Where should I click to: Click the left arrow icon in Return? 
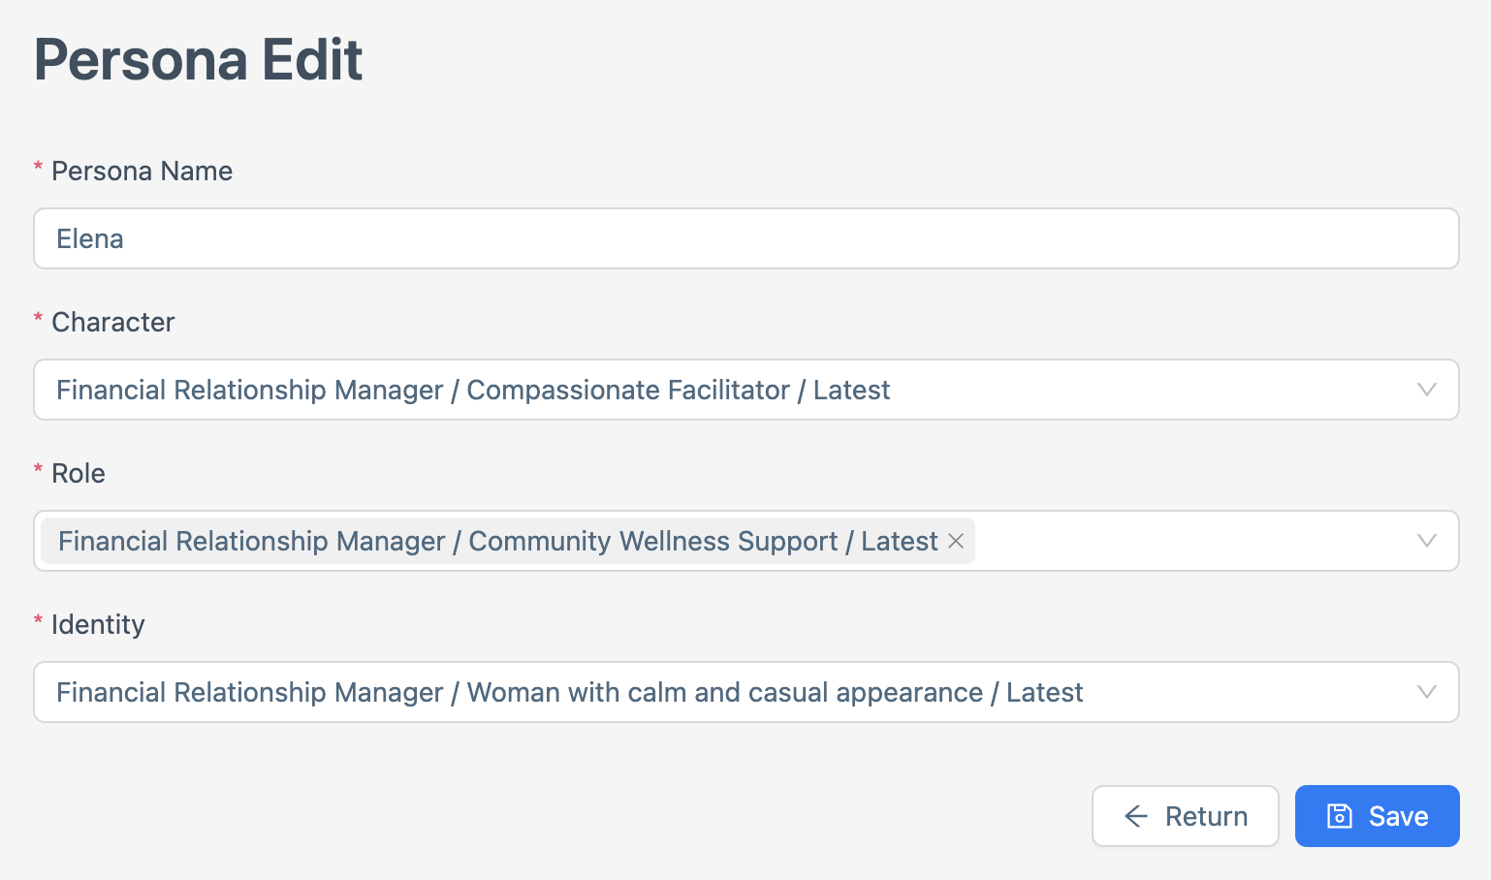1136,816
